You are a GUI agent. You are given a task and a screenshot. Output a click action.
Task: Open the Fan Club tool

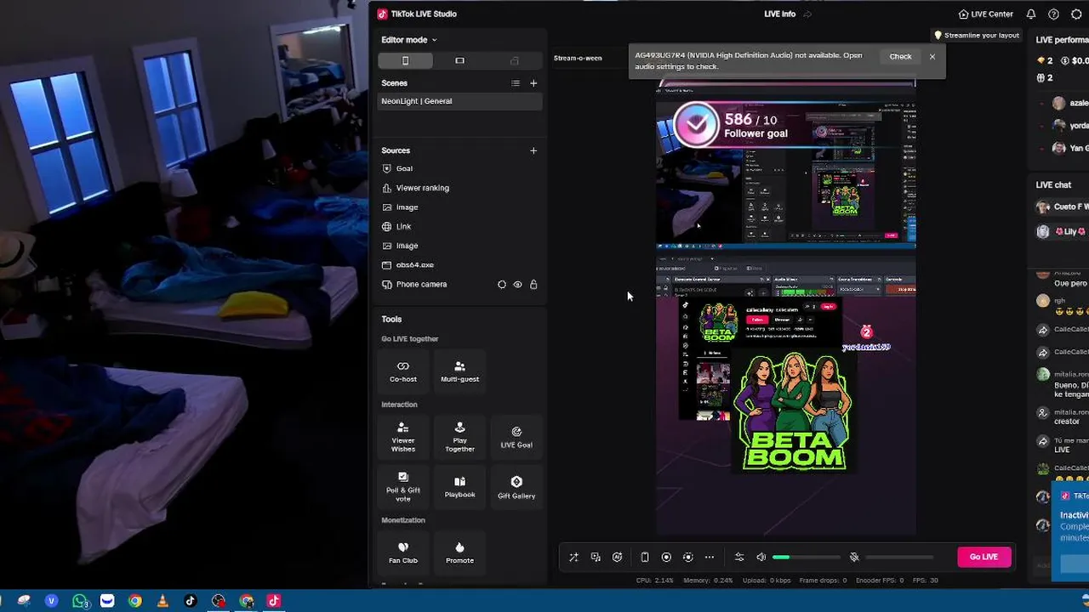coord(403,552)
